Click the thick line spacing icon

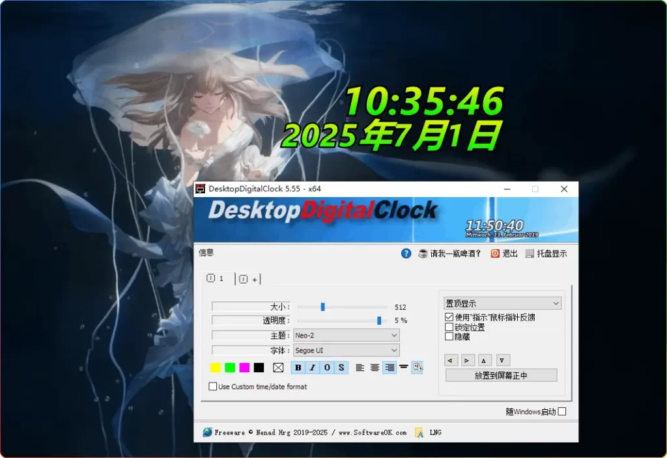[x=404, y=366]
